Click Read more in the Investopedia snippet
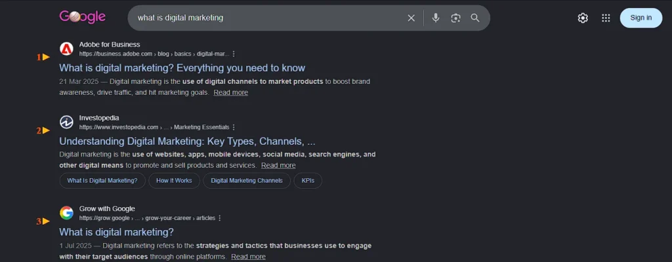 pyautogui.click(x=278, y=165)
